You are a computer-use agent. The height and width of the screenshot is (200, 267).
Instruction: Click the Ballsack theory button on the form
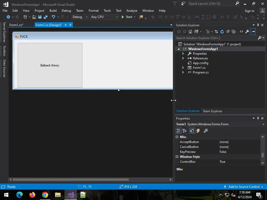(50, 65)
